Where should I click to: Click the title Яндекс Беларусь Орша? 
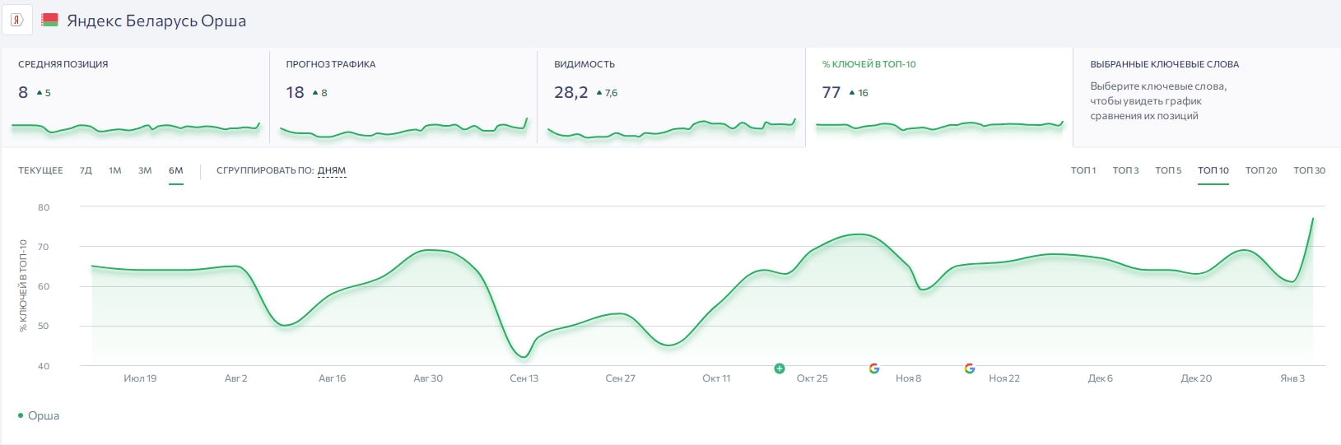[x=156, y=21]
